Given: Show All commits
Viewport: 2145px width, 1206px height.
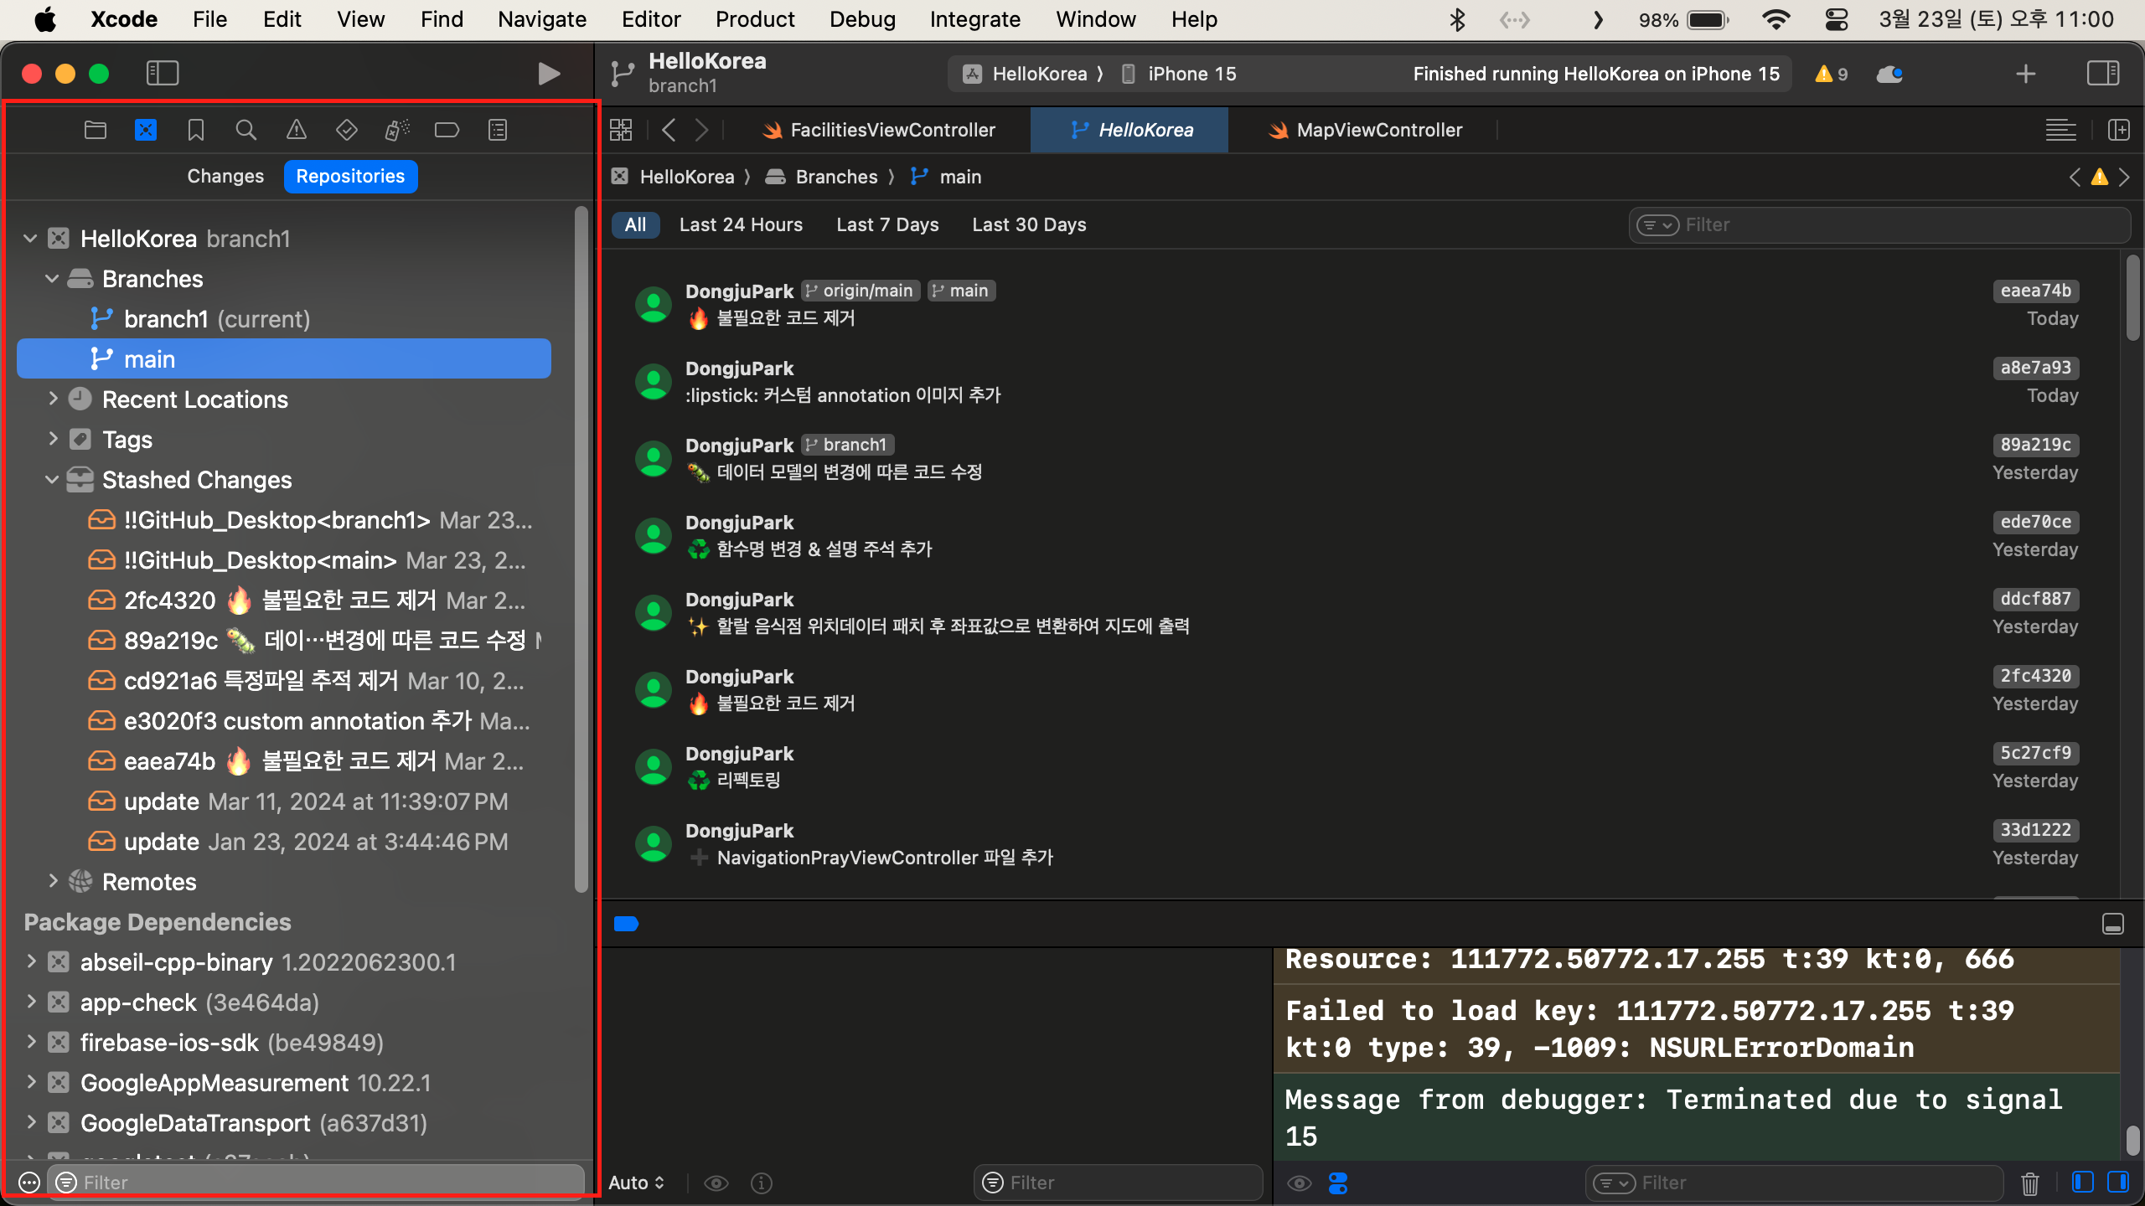Looking at the screenshot, I should 635,224.
